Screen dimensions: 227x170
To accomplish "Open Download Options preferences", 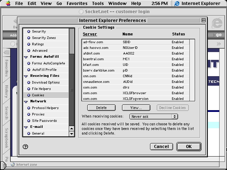I will click(x=46, y=82).
